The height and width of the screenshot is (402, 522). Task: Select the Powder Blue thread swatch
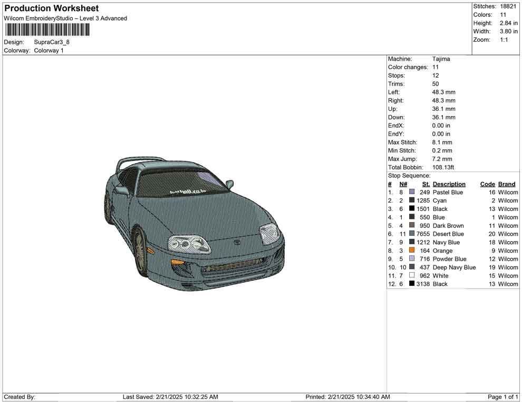coord(412,259)
